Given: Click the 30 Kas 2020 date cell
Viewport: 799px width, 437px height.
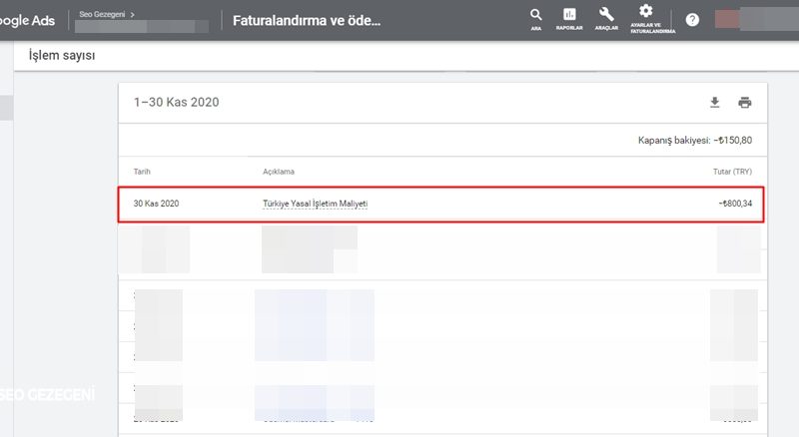Looking at the screenshot, I should point(156,204).
